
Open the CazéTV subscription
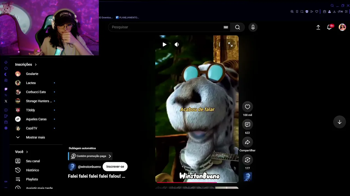click(36, 128)
